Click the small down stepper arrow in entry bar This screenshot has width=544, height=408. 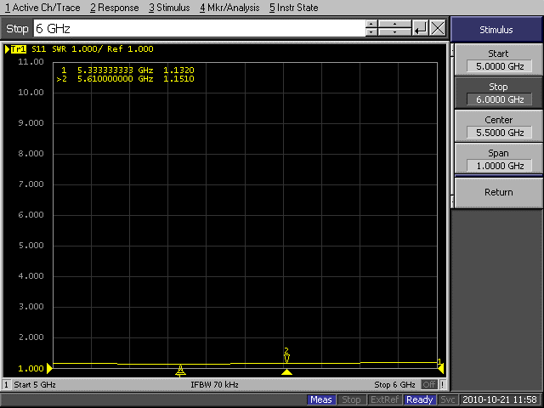click(371, 32)
